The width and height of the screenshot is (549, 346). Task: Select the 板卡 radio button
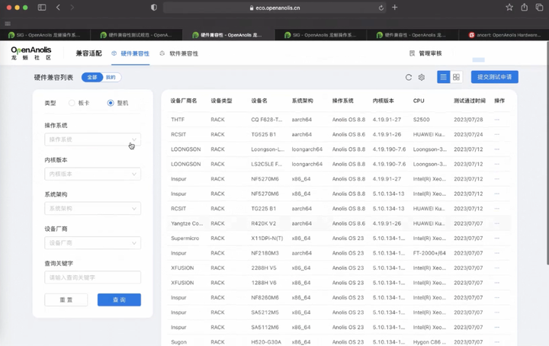tap(72, 103)
